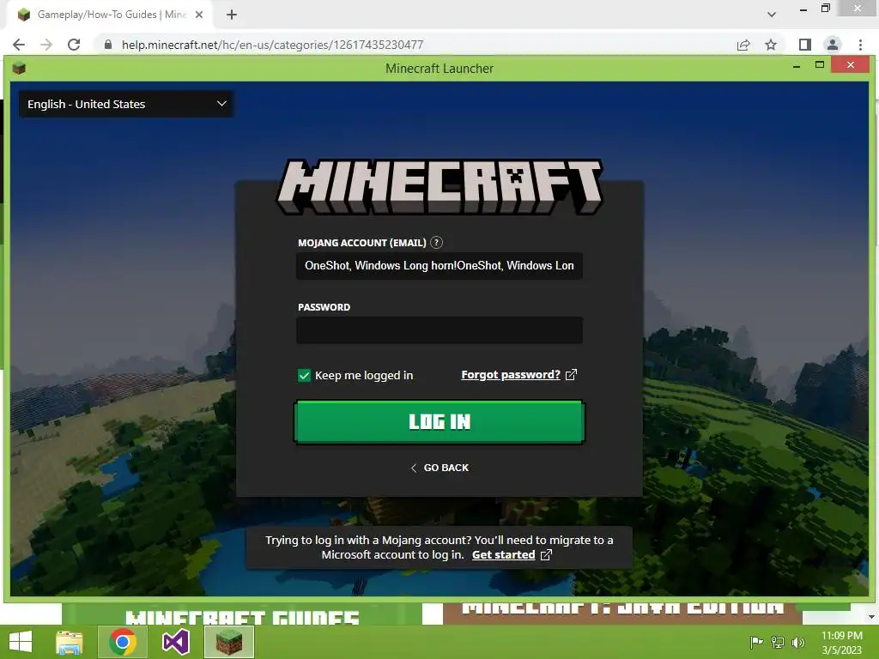This screenshot has height=659, width=879.
Task: Click the Password input field
Action: click(439, 330)
